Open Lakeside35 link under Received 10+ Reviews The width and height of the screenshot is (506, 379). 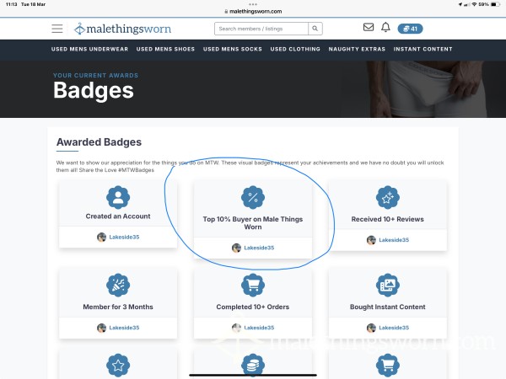click(394, 240)
